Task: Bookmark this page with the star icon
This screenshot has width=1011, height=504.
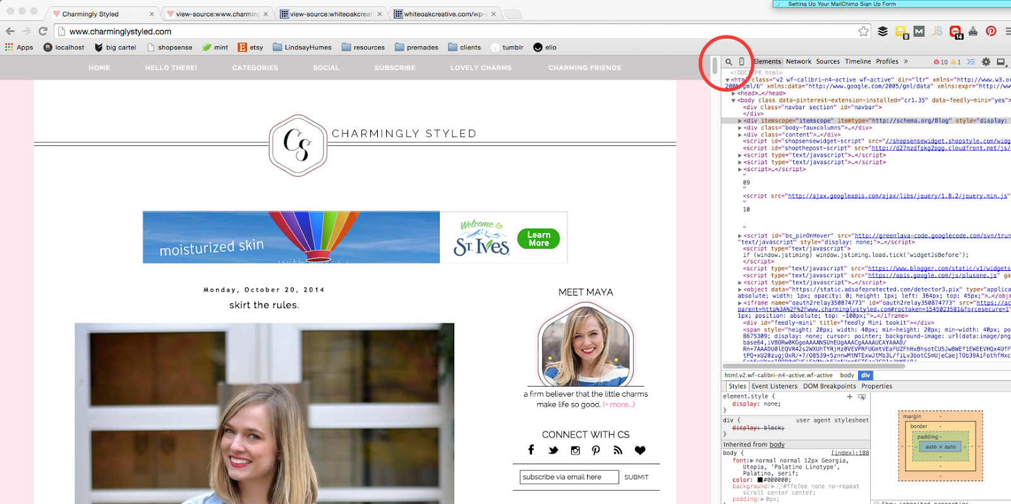Action: (864, 31)
